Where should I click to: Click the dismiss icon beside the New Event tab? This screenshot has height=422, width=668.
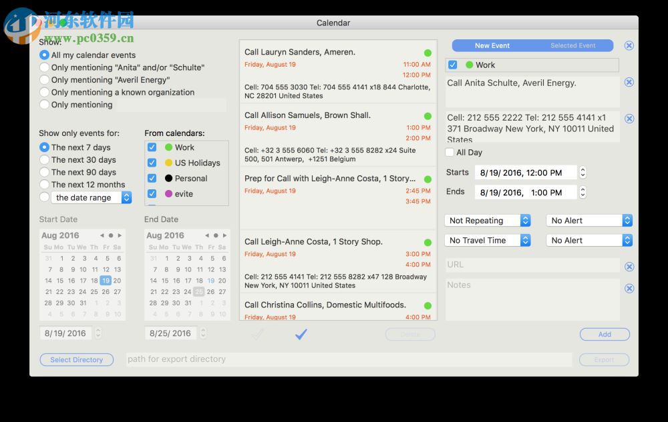click(629, 45)
